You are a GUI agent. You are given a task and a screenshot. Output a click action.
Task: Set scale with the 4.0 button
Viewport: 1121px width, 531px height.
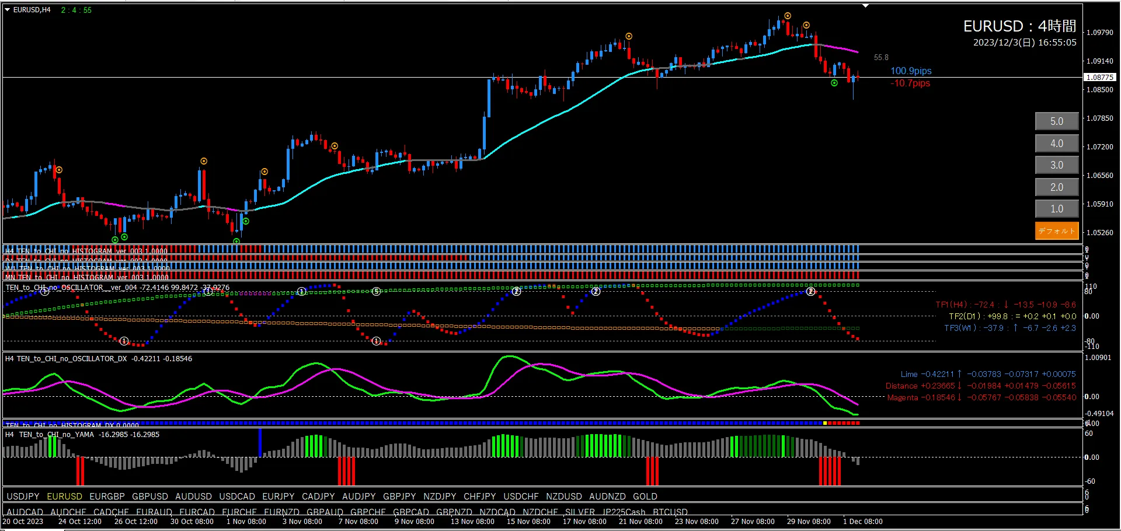click(x=1057, y=144)
